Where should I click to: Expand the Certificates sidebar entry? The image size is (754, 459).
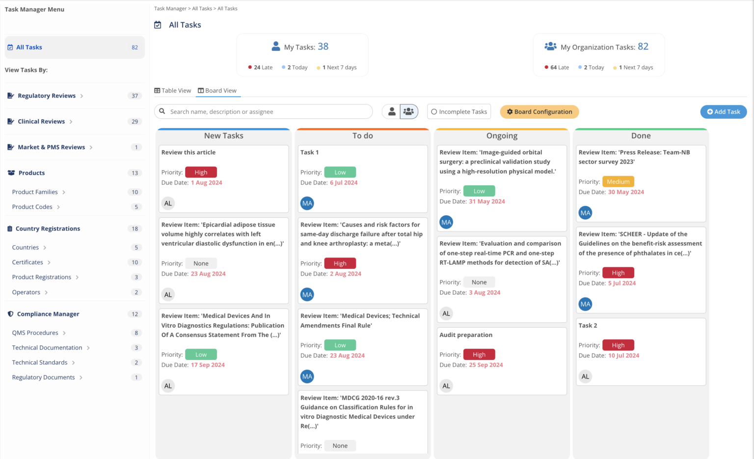point(48,262)
